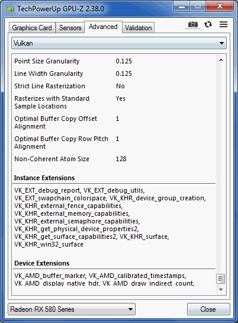
Task: Open the Radeon RX 580 Series dropdown
Action: (72, 309)
